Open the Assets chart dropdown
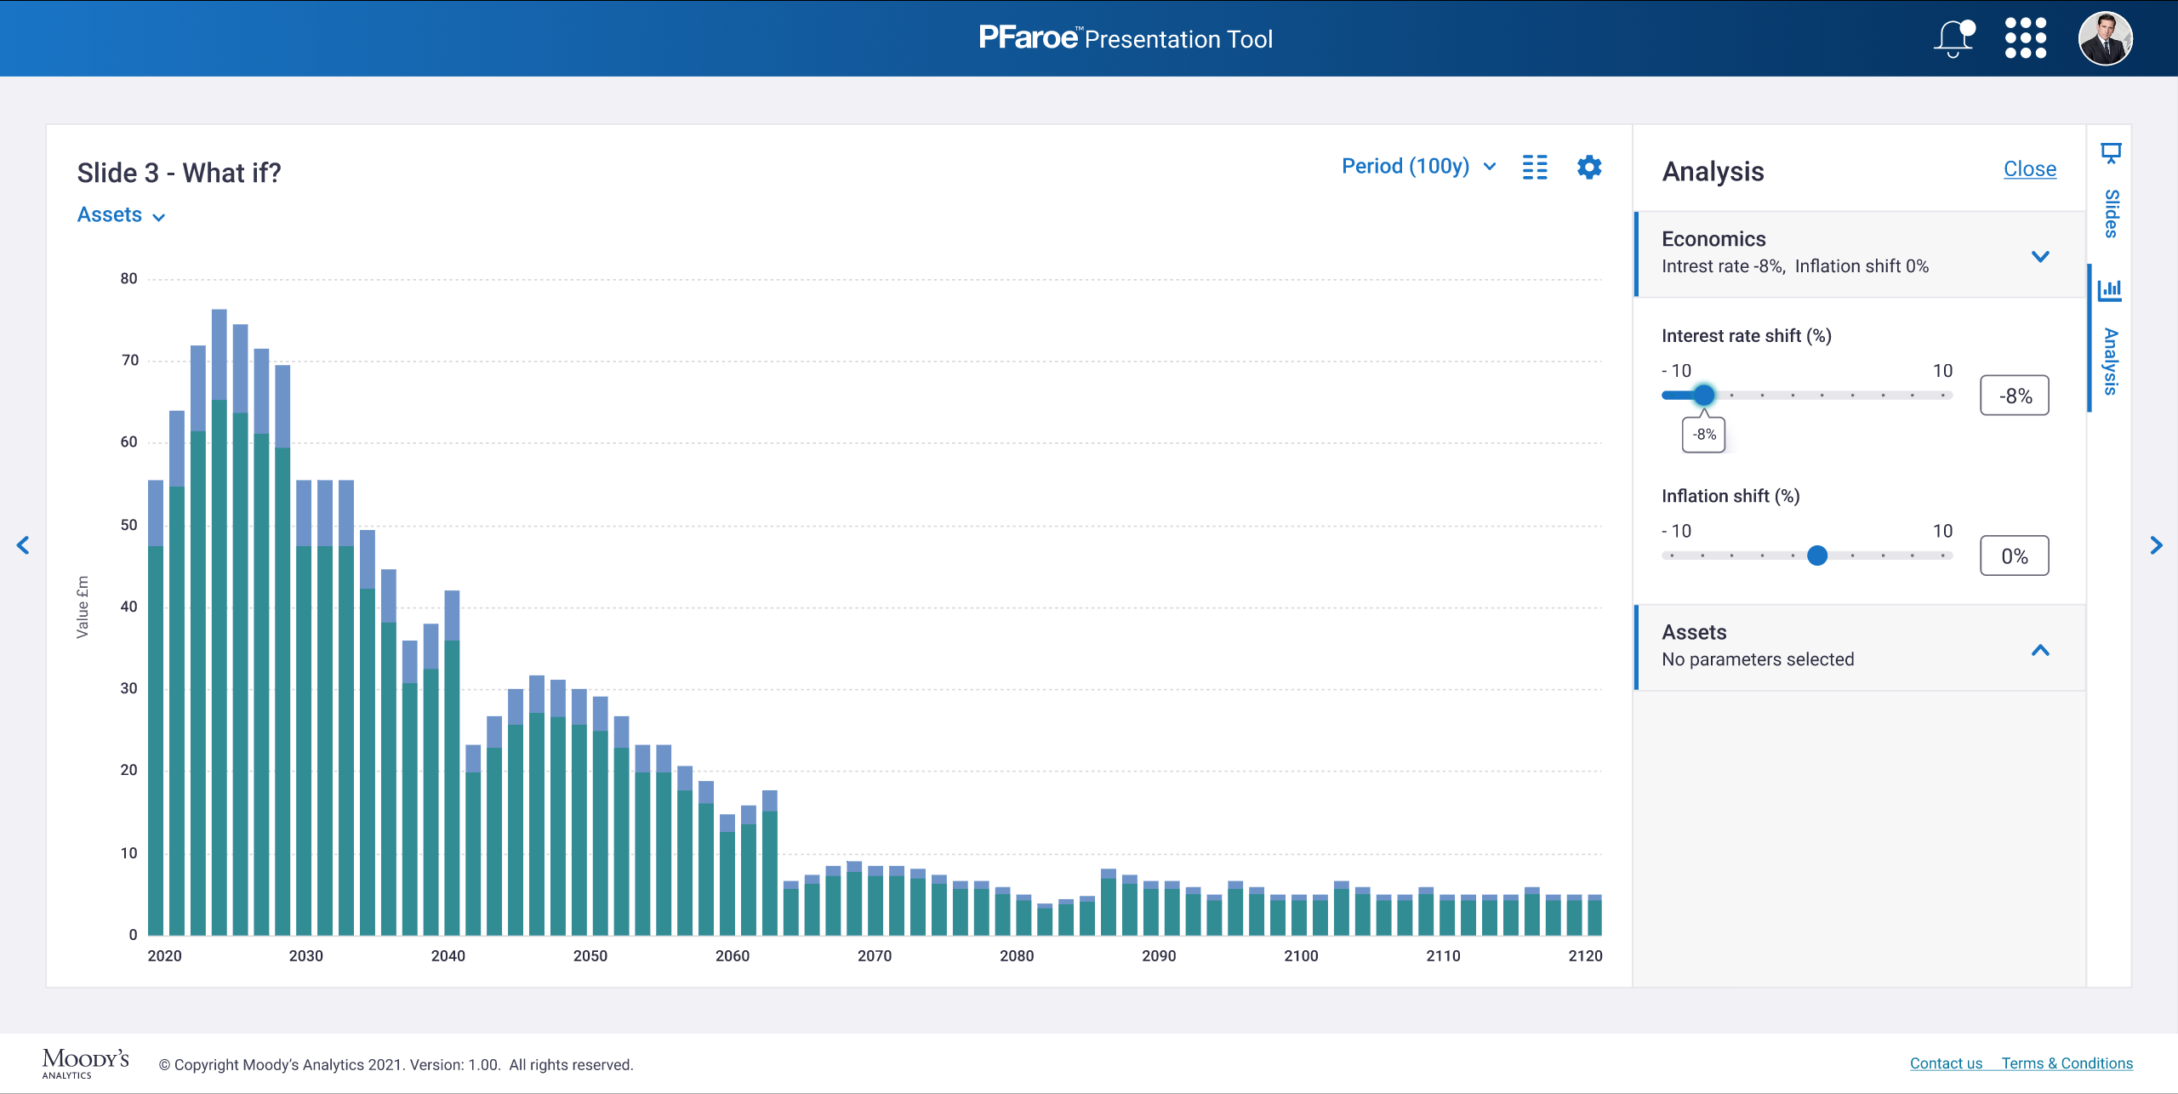 (x=121, y=215)
